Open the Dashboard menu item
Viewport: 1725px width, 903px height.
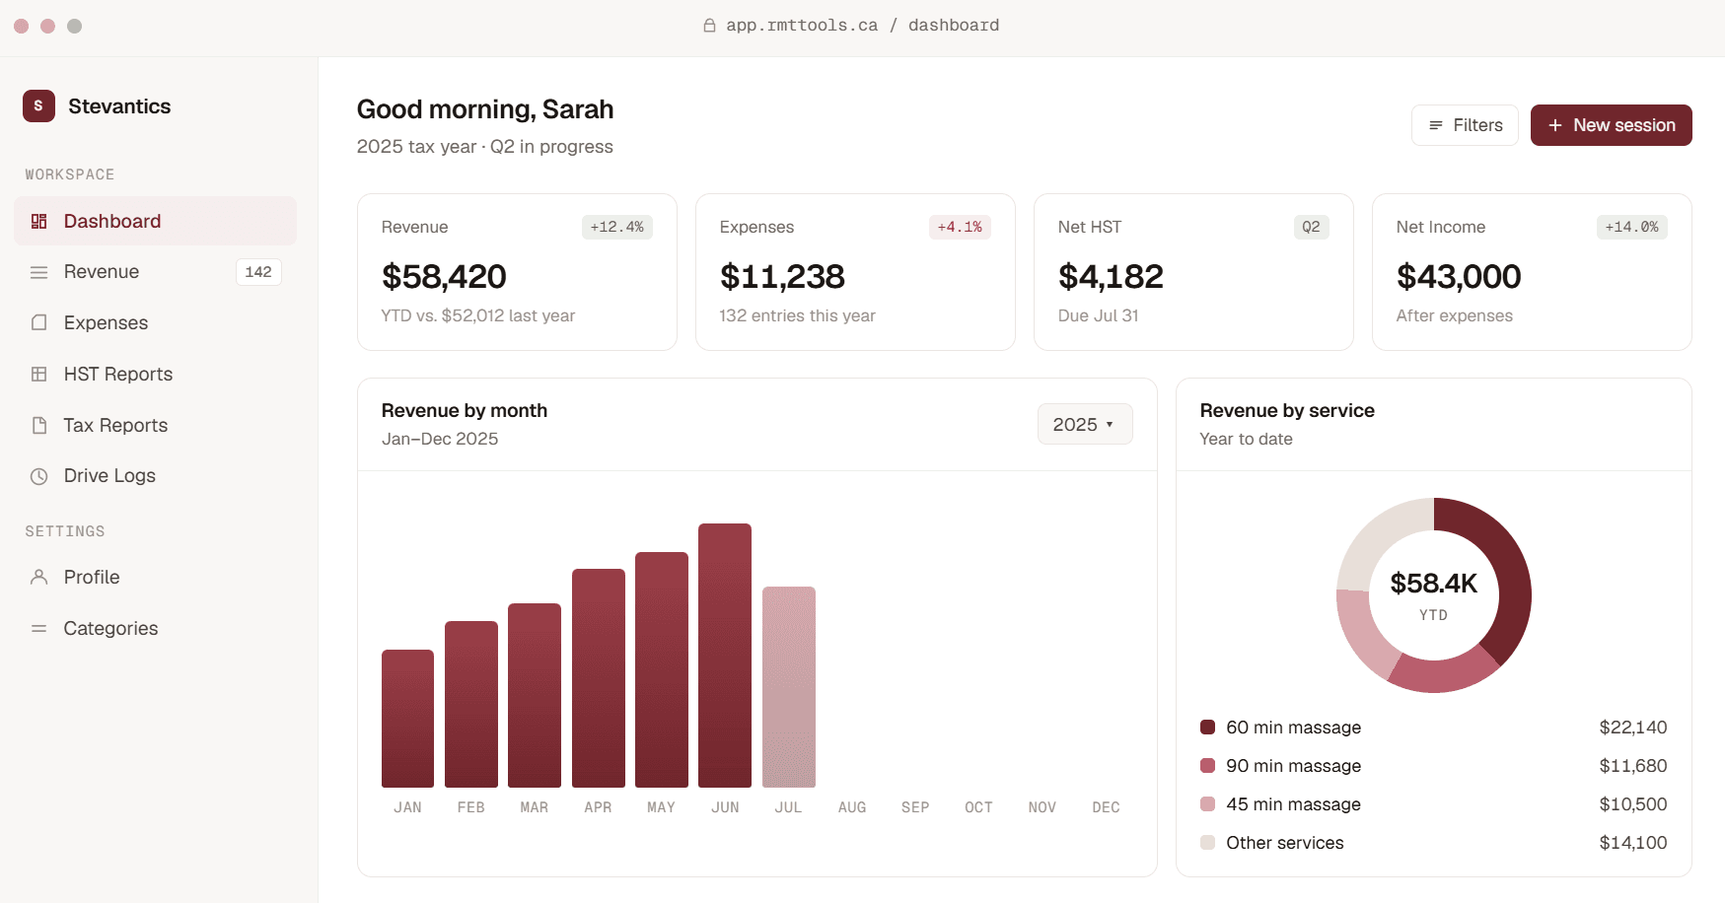pos(156,221)
